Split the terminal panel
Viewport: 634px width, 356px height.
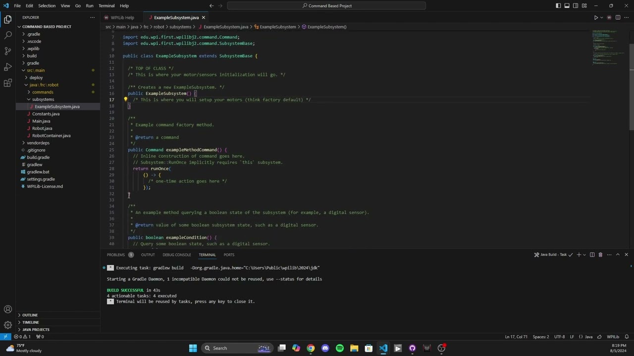592,255
